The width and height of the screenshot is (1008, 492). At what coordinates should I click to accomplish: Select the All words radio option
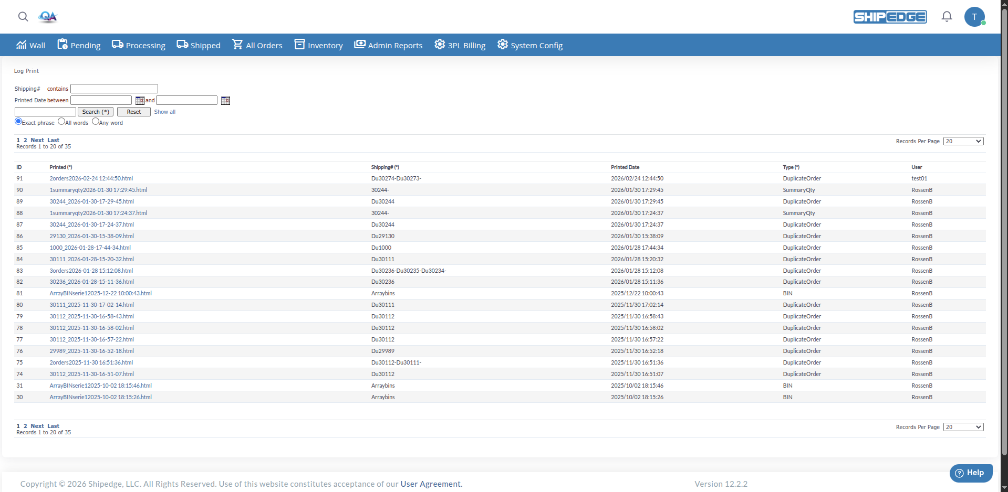click(x=61, y=122)
